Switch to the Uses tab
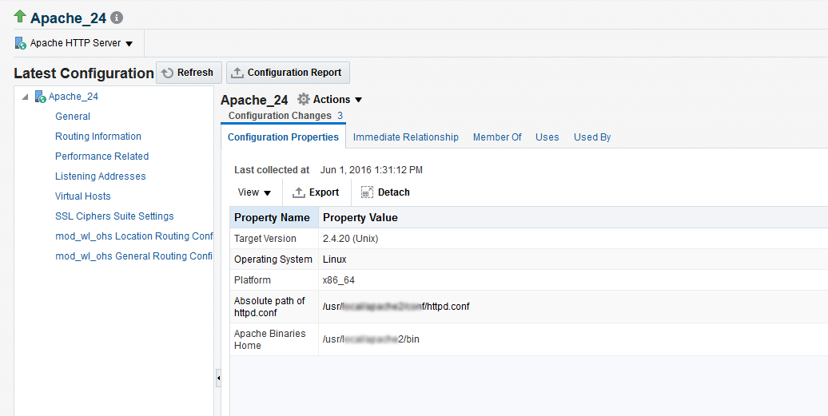 click(x=547, y=137)
